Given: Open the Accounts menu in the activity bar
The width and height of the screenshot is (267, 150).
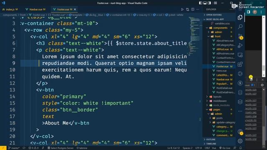Looking at the screenshot, I should [x=240, y=132].
